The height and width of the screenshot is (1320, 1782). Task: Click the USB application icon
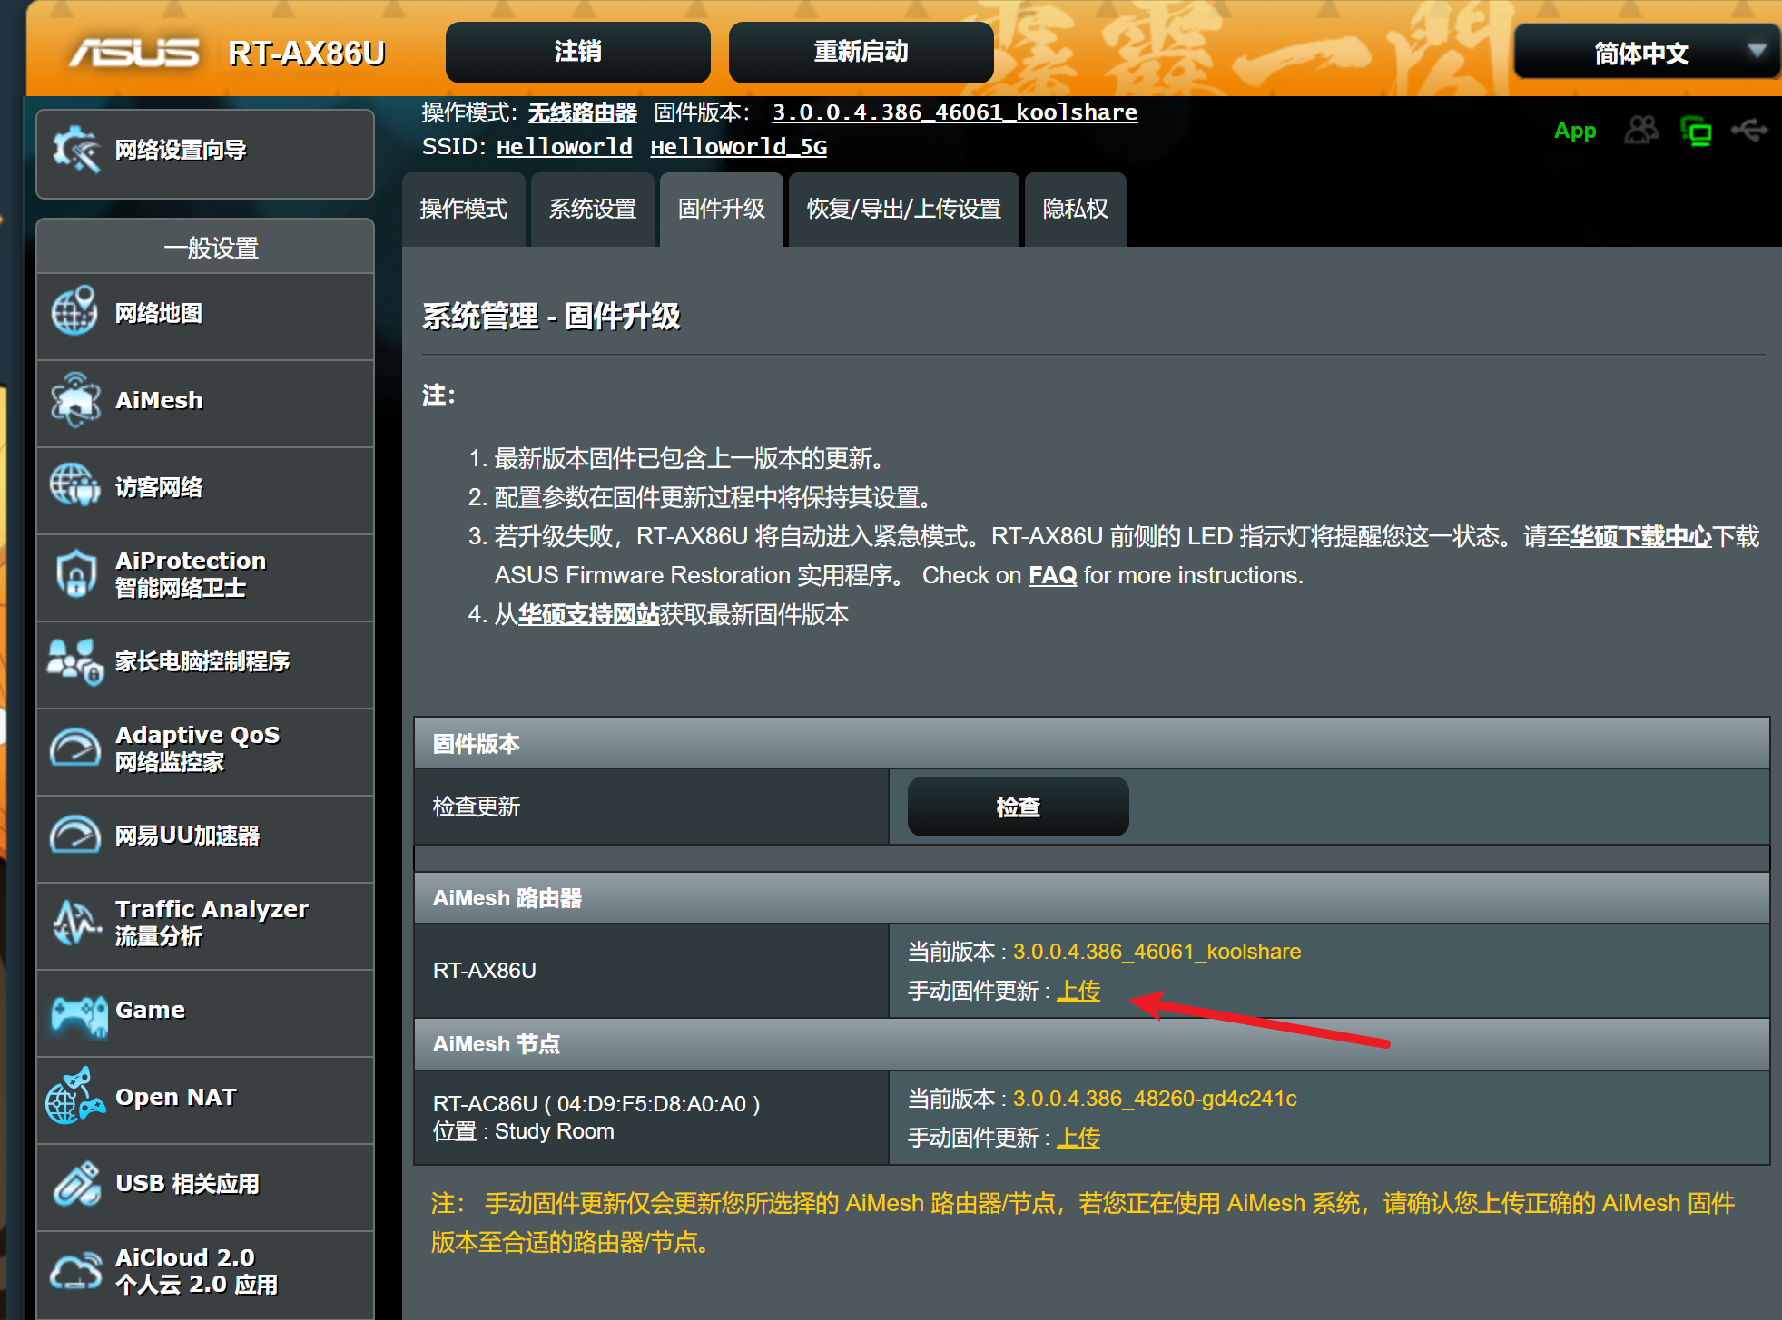click(x=76, y=1183)
